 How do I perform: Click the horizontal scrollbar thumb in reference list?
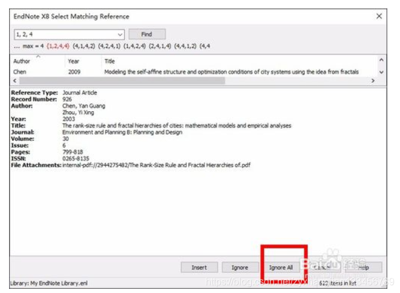pos(122,81)
